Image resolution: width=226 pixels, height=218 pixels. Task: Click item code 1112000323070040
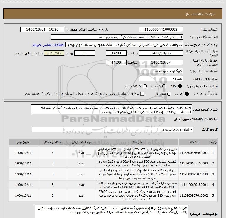click(x=194, y=174)
